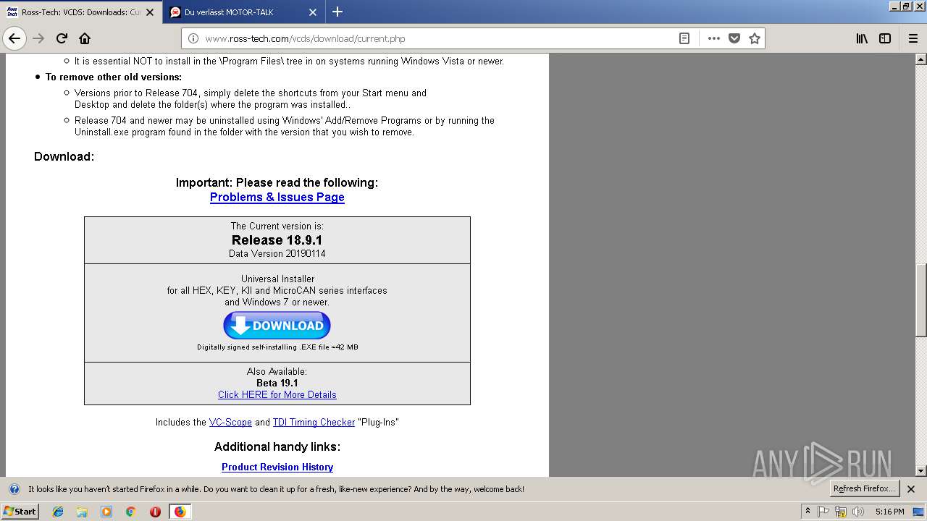Close the MOTOR-TALK tab
This screenshot has width=927, height=521.
click(313, 12)
